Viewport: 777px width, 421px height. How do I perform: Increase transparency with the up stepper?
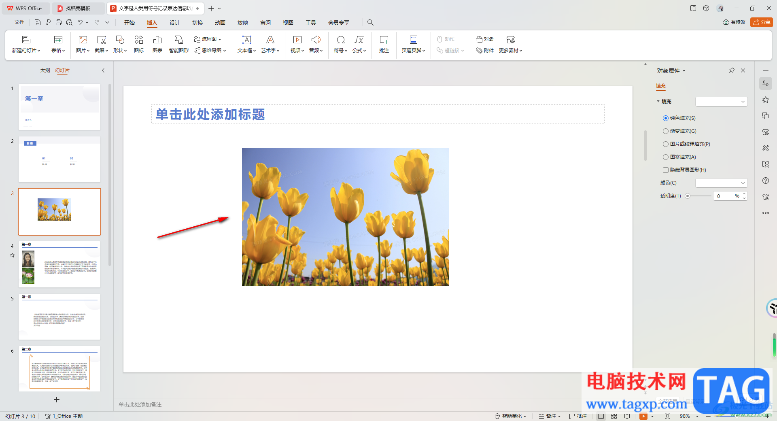click(744, 194)
